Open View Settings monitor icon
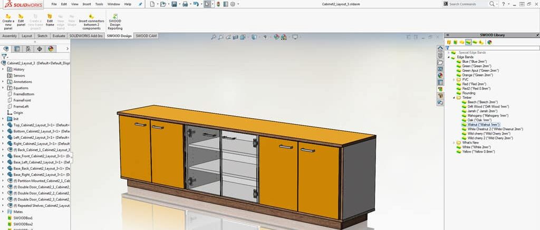Image resolution: width=540 pixels, height=230 pixels. point(295,37)
